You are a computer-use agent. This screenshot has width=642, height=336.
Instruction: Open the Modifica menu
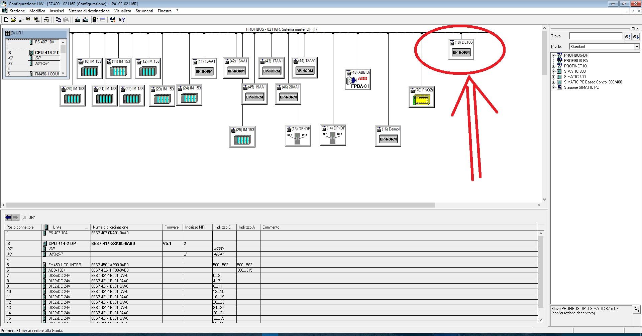pyautogui.click(x=37, y=11)
